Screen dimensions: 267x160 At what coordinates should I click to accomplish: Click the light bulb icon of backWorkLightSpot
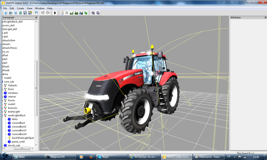tap(9, 138)
